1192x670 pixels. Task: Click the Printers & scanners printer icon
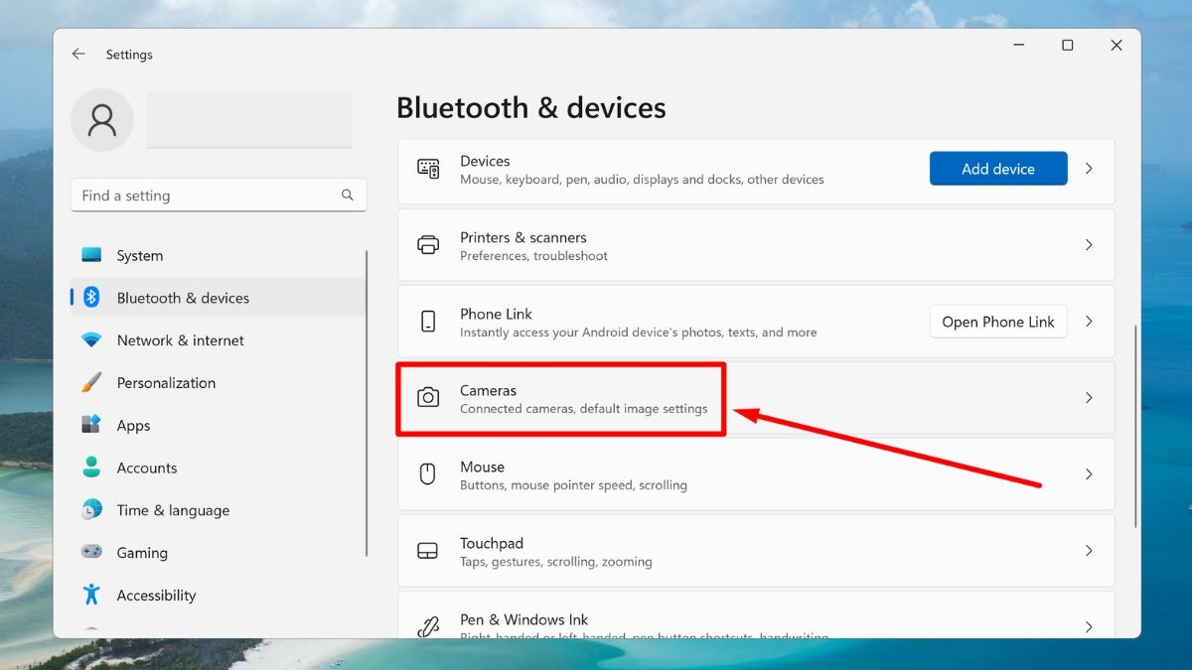coord(428,245)
